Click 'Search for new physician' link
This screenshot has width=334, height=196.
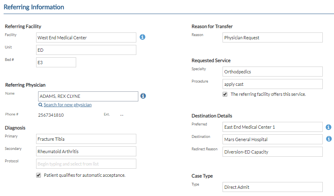(67, 105)
